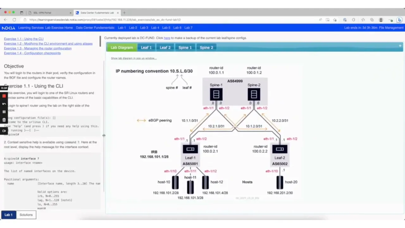Switch to the Leaf 2 tab

(x=165, y=47)
